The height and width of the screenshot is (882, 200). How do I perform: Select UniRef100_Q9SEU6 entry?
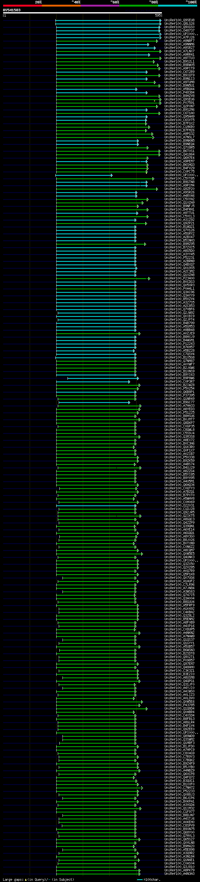[x=179, y=99]
